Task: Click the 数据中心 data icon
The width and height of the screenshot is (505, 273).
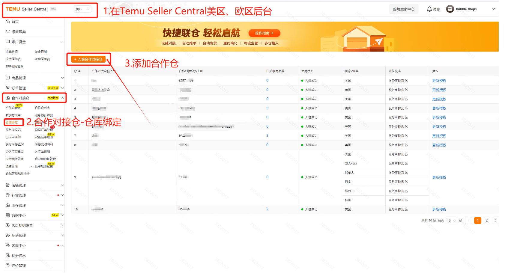Action: [x=8, y=215]
